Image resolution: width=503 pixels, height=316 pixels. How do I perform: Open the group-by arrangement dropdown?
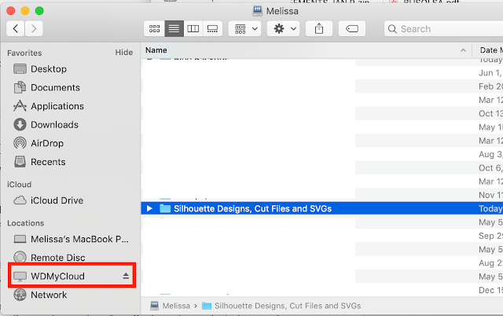(x=246, y=29)
